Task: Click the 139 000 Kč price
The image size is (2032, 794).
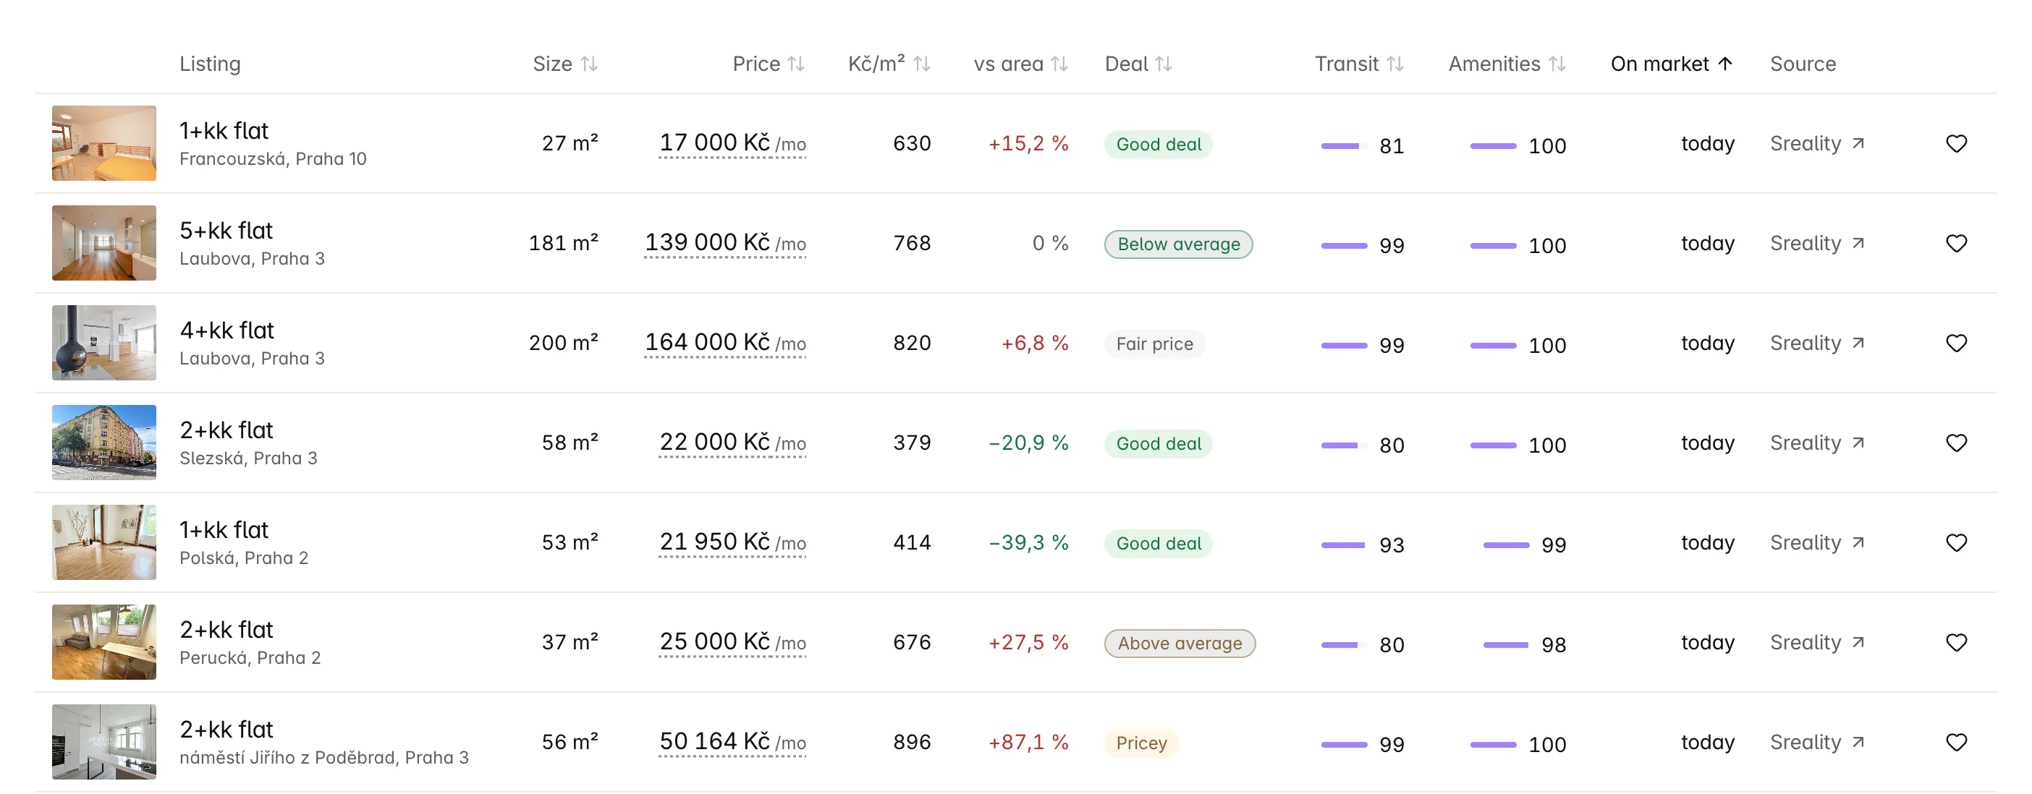Action: pos(725,243)
